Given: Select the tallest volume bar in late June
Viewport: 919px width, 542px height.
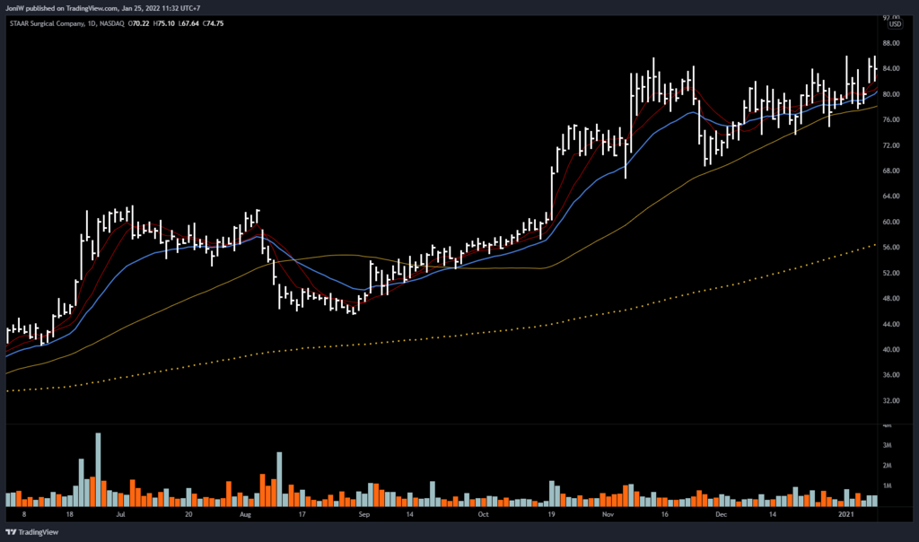Looking at the screenshot, I should (x=98, y=468).
